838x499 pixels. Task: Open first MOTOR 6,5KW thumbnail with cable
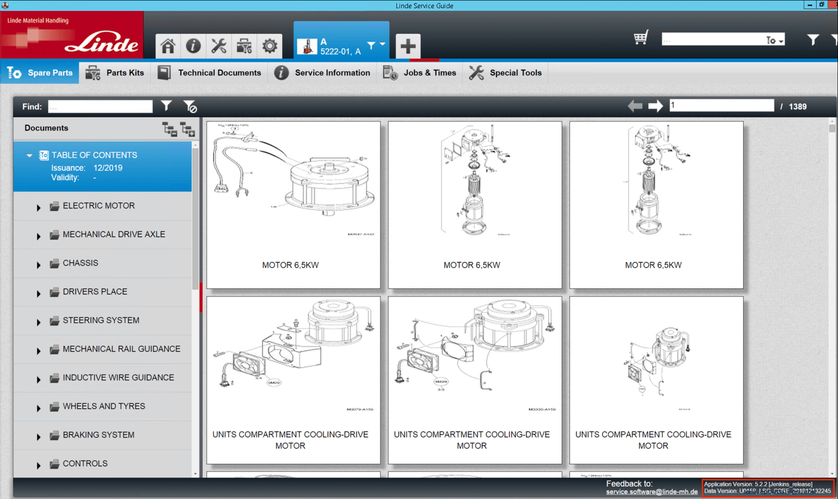tap(293, 205)
